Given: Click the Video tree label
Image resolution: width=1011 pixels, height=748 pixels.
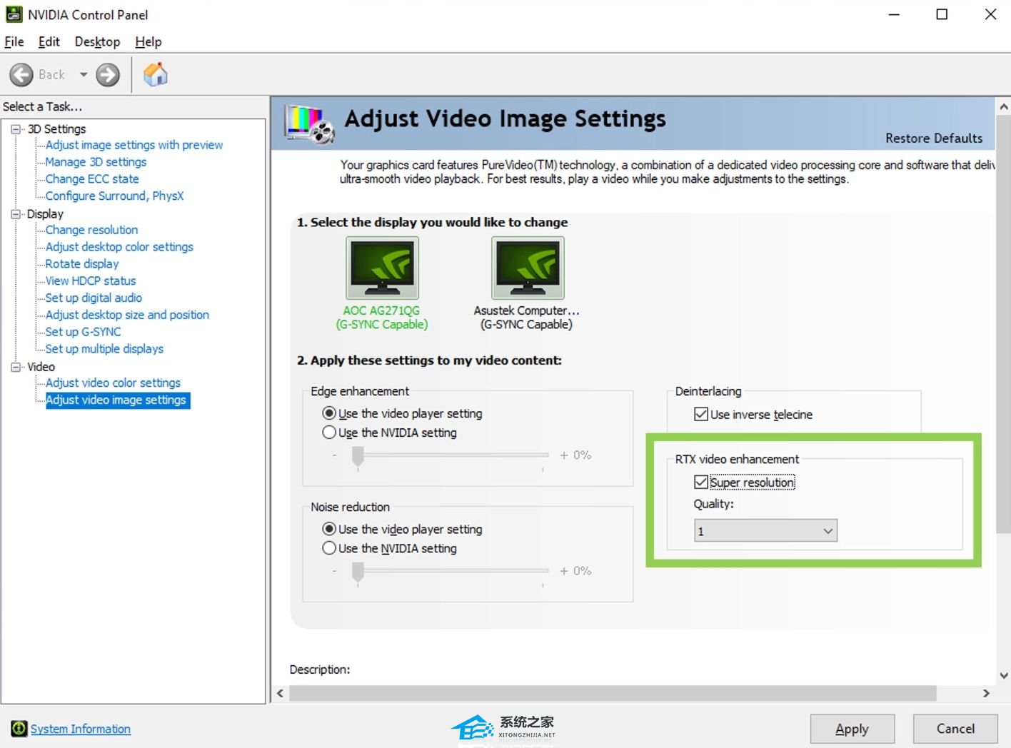Looking at the screenshot, I should (x=41, y=367).
